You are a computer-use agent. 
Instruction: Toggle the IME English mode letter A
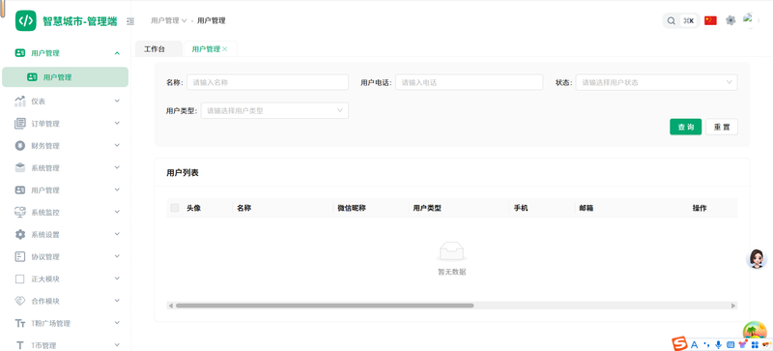[694, 344]
